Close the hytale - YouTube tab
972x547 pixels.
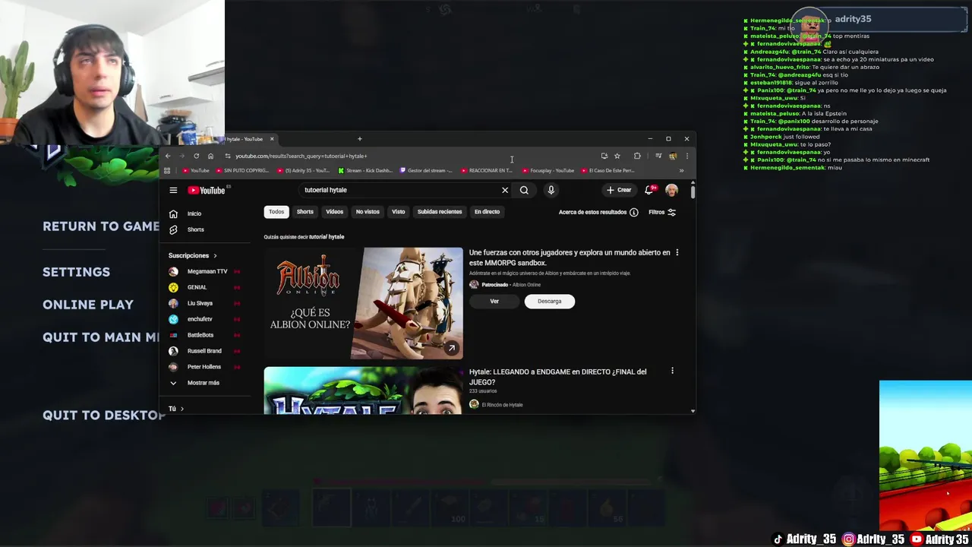pos(271,139)
